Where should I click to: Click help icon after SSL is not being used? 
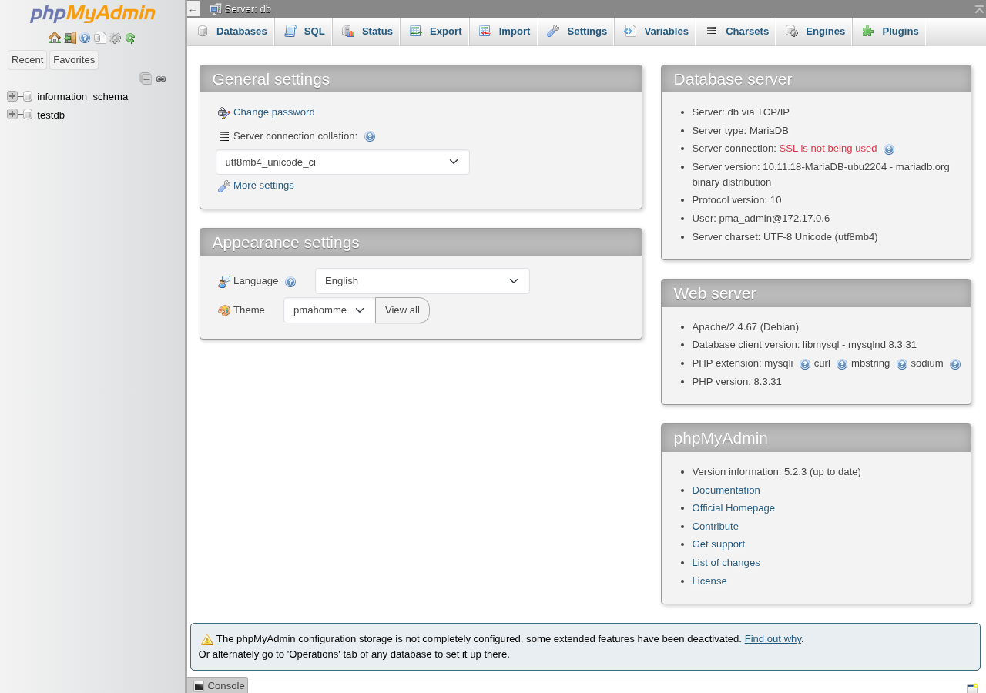[x=889, y=149]
